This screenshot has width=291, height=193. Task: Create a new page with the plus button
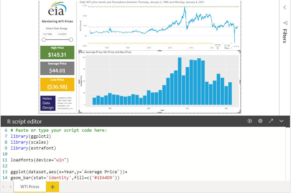[52, 186]
